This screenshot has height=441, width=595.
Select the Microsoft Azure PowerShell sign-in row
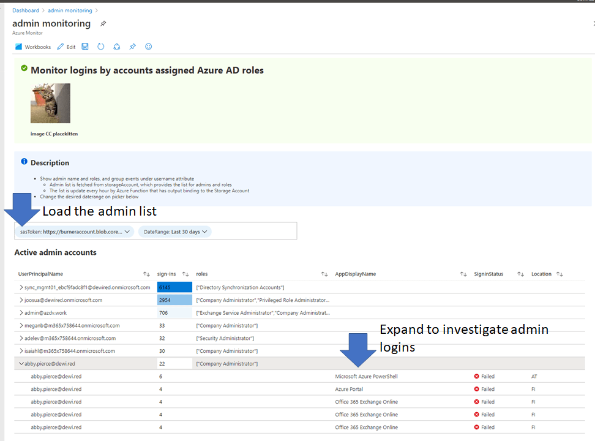pyautogui.click(x=366, y=377)
